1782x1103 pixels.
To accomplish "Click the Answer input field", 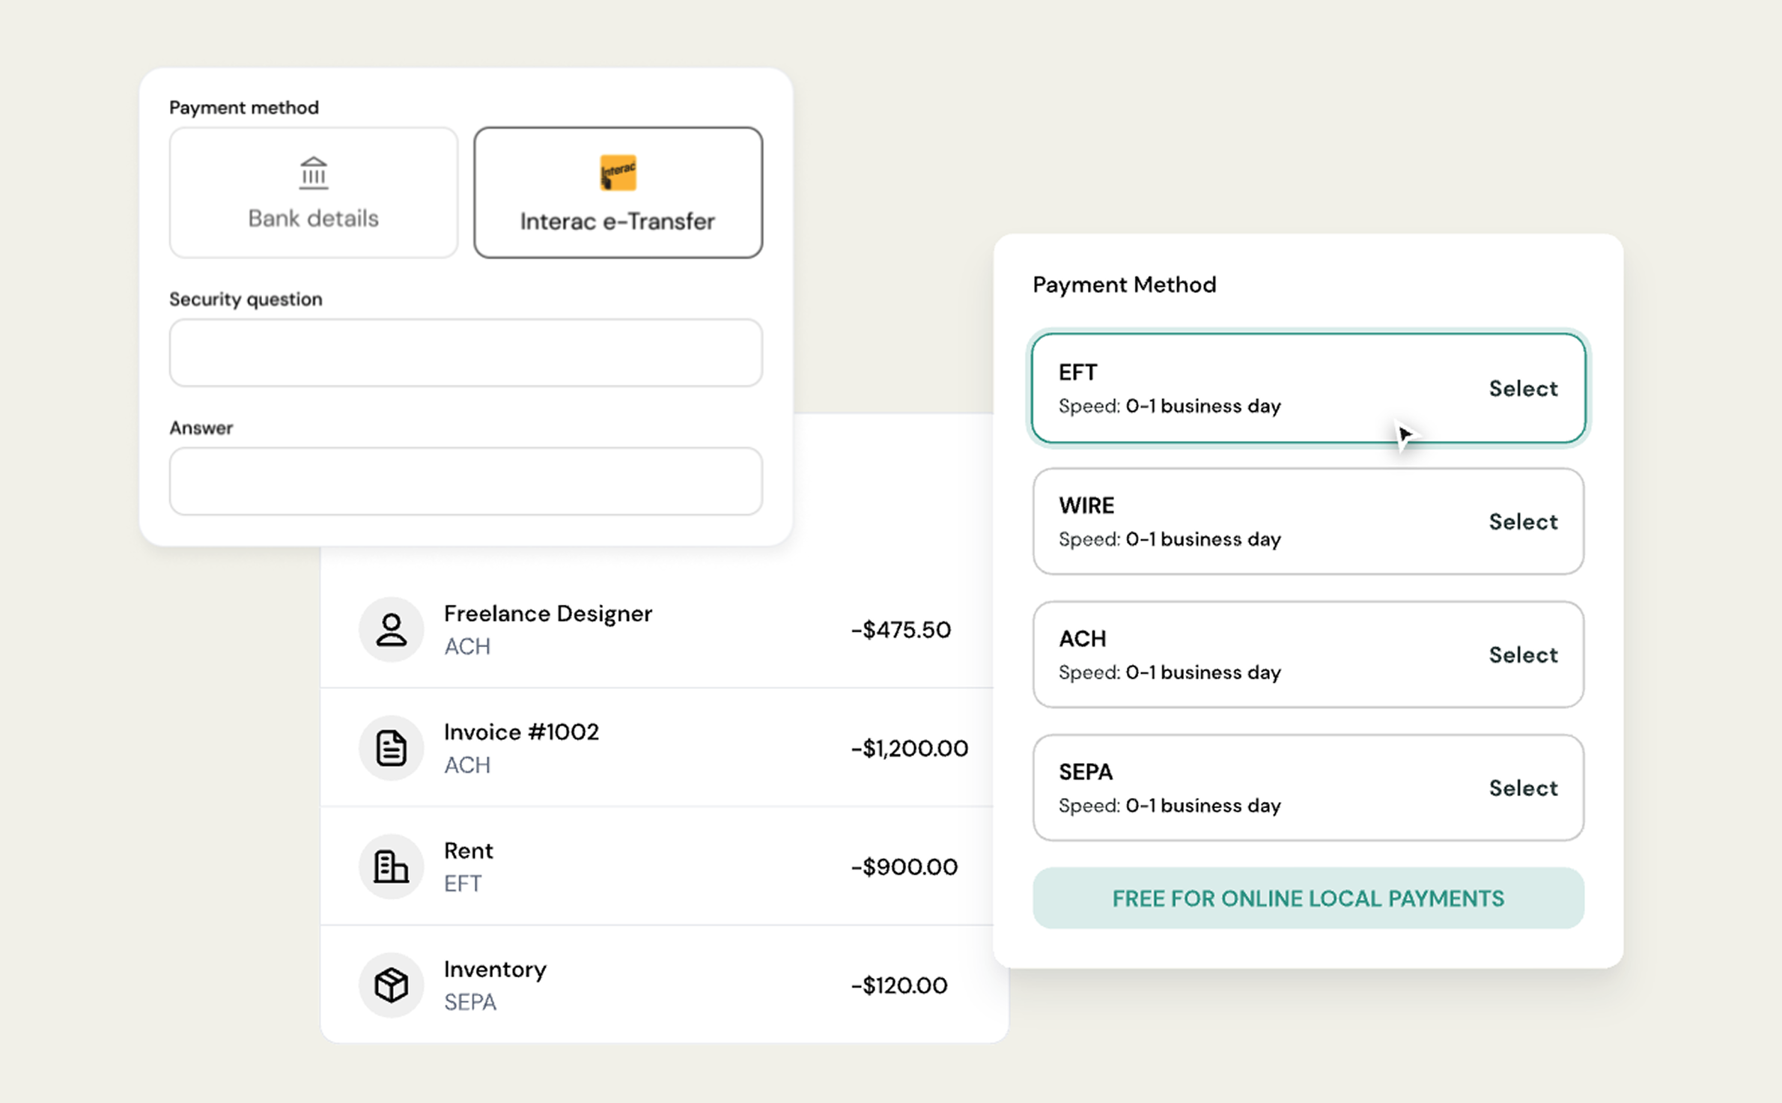I will (465, 481).
